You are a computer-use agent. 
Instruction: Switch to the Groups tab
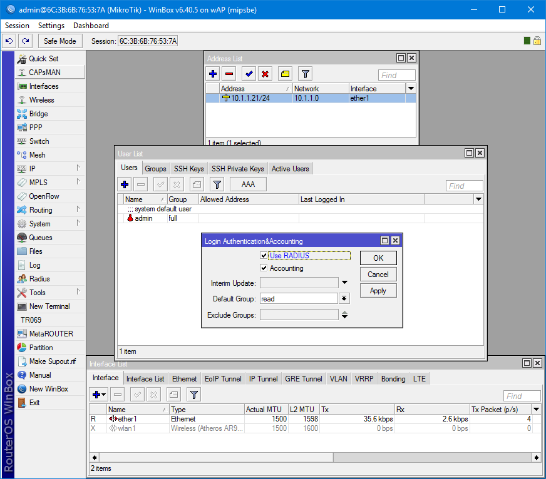pyautogui.click(x=155, y=169)
